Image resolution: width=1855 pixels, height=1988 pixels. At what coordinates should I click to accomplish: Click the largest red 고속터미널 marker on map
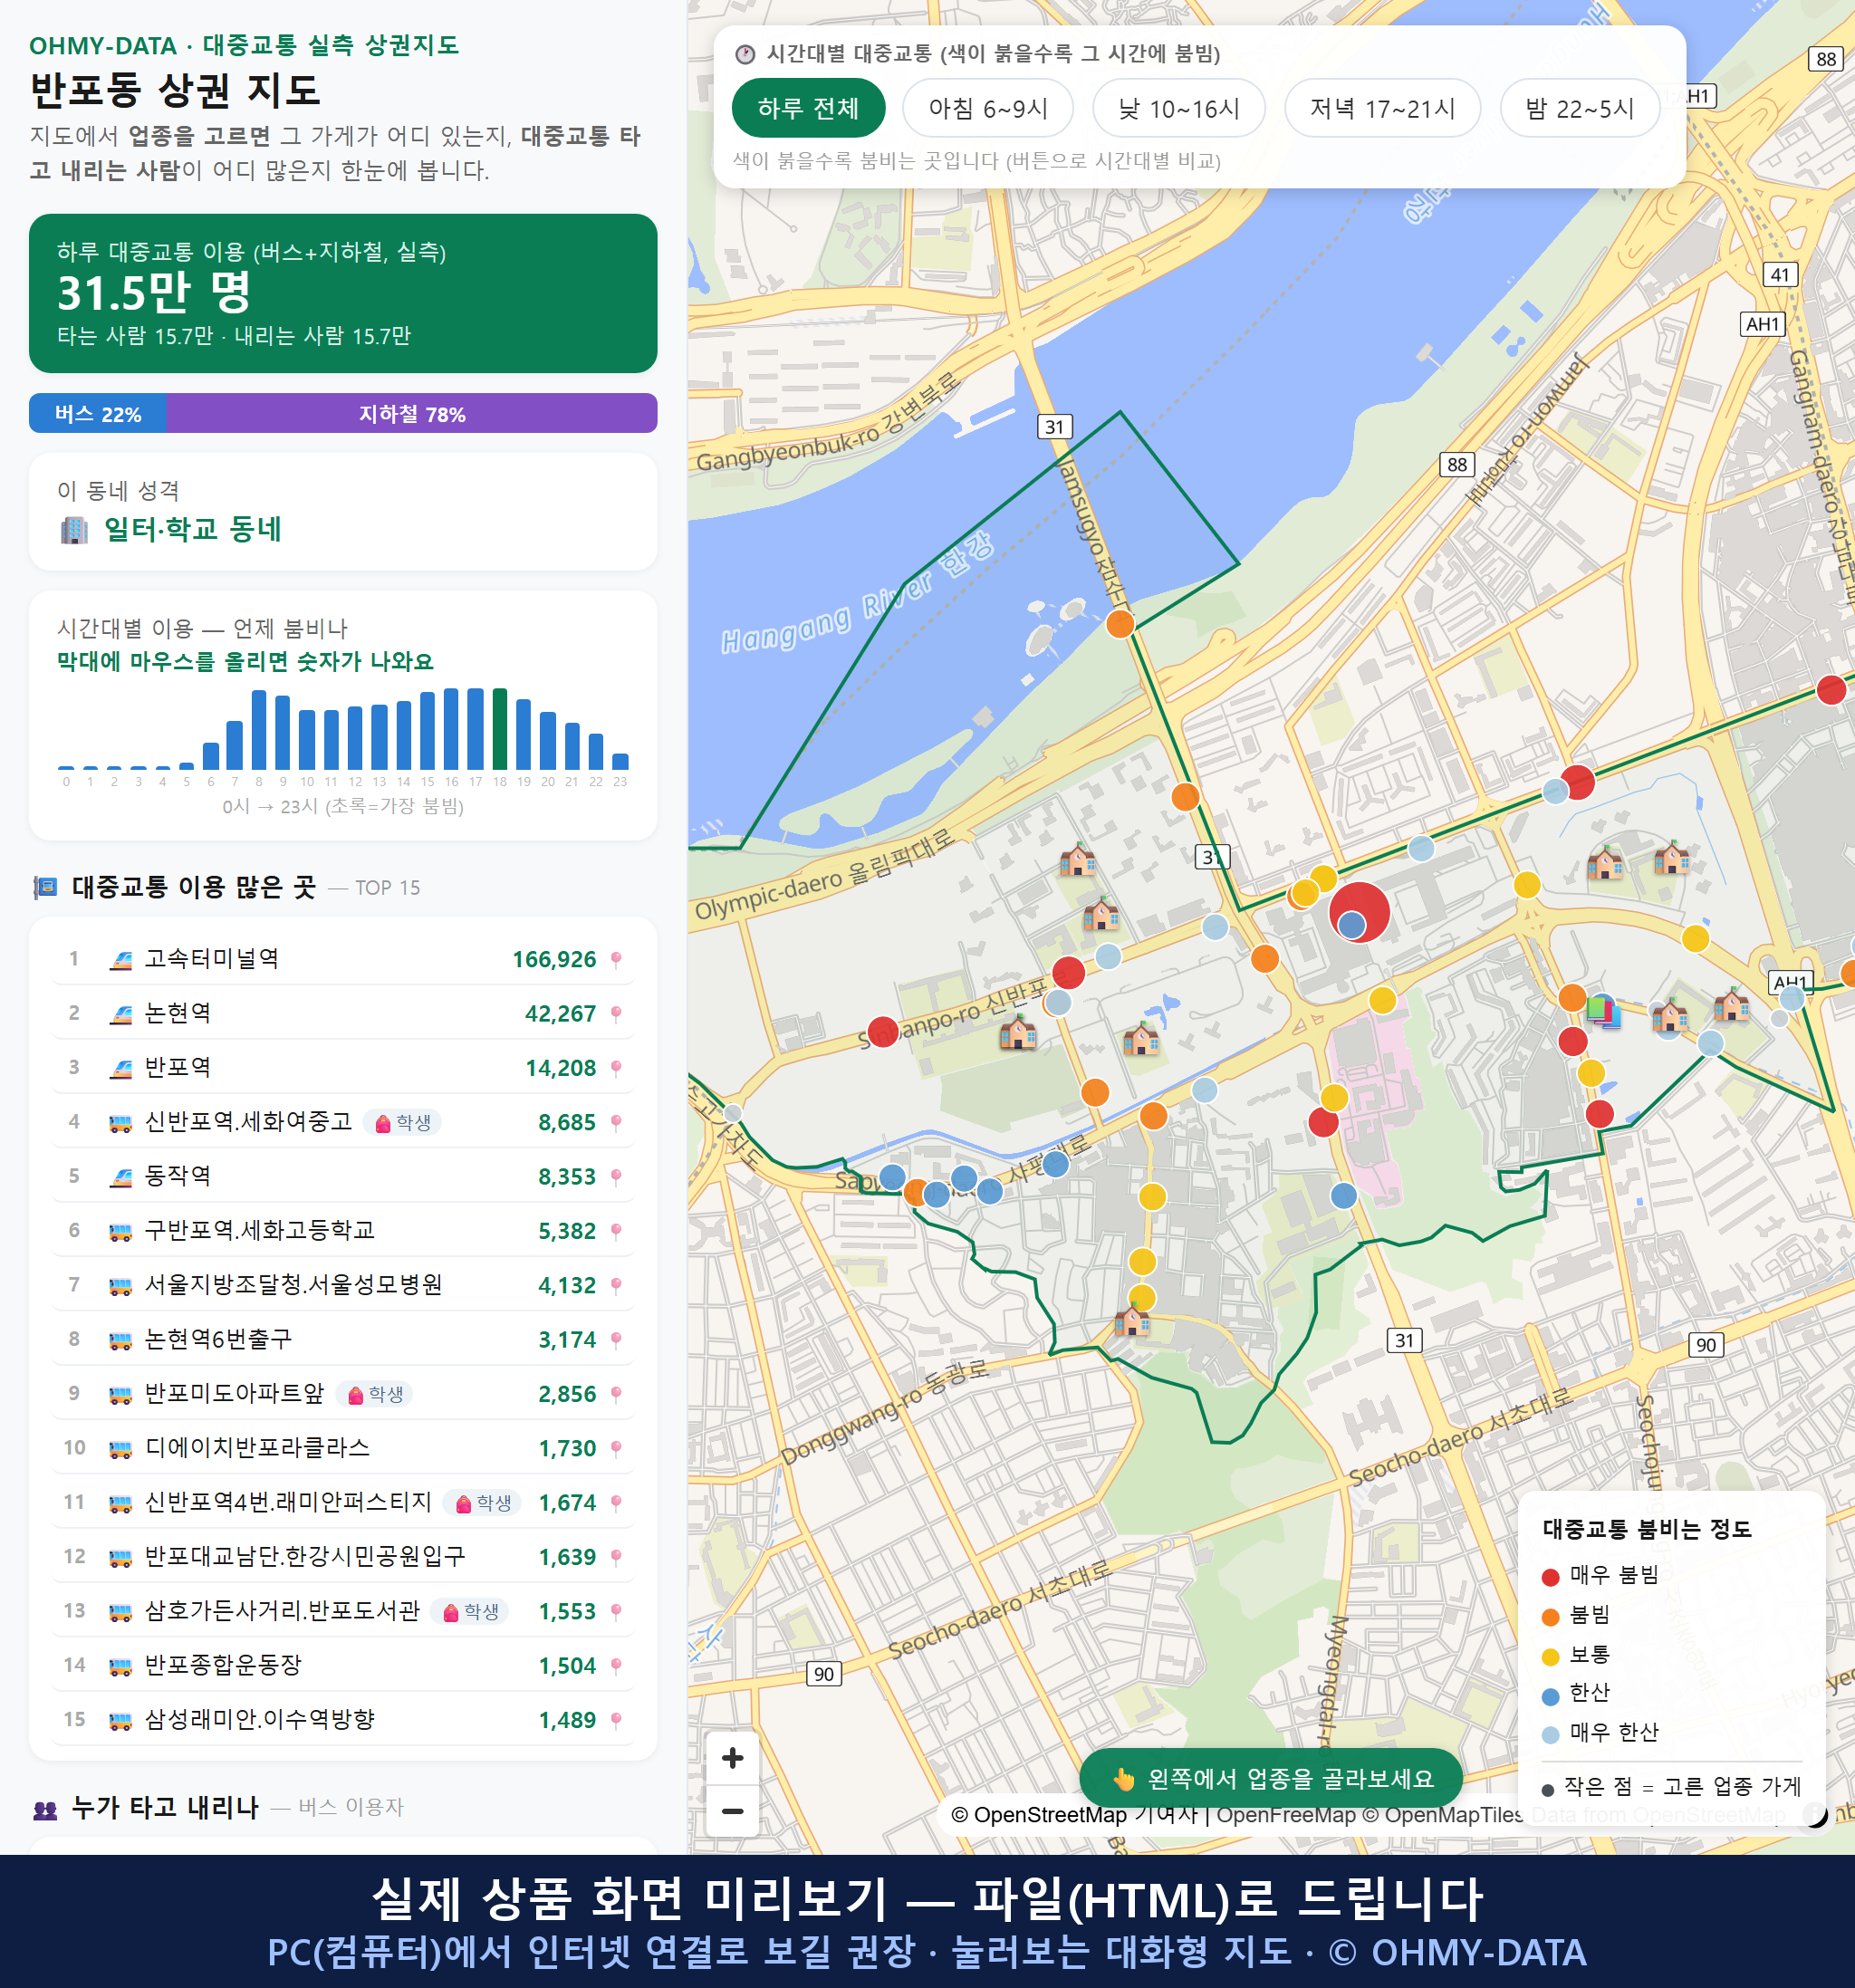pyautogui.click(x=1359, y=911)
